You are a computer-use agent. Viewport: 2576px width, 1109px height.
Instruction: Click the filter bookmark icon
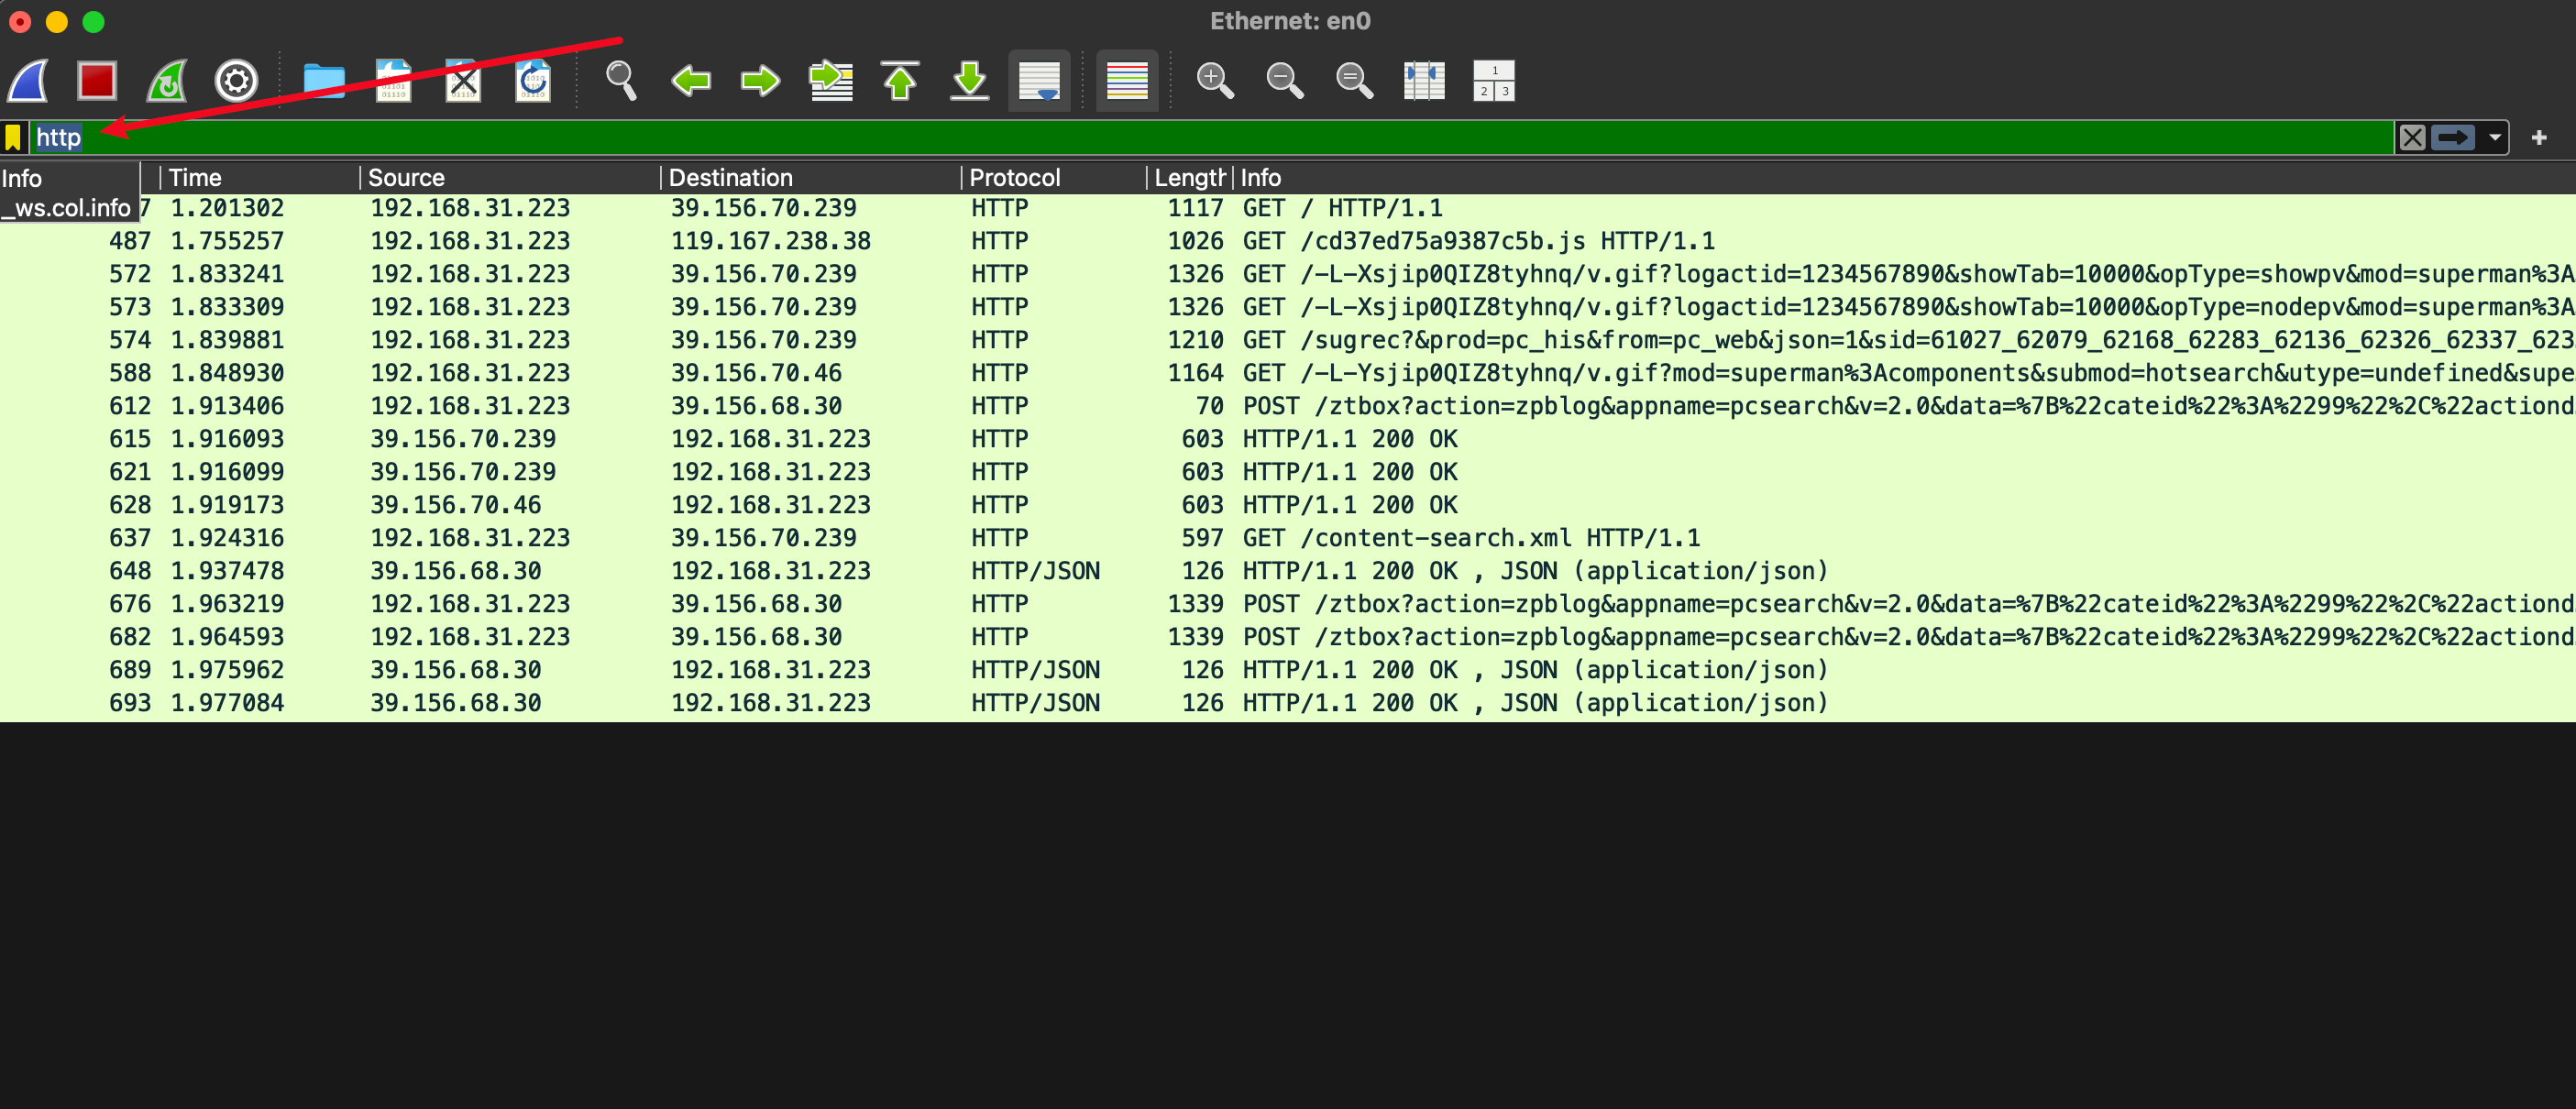[x=13, y=138]
